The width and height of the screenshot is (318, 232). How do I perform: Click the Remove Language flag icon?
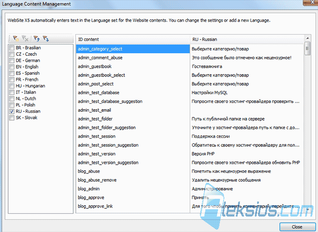(25, 38)
